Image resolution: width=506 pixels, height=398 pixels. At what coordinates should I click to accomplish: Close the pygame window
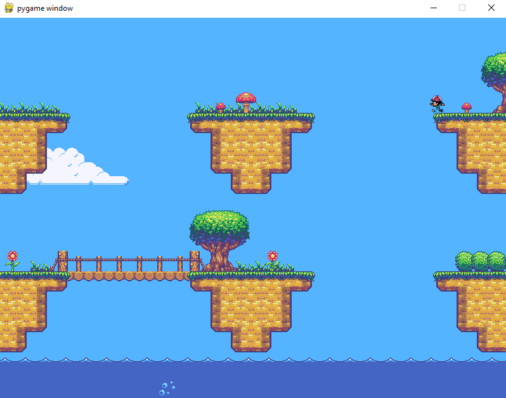(x=491, y=8)
